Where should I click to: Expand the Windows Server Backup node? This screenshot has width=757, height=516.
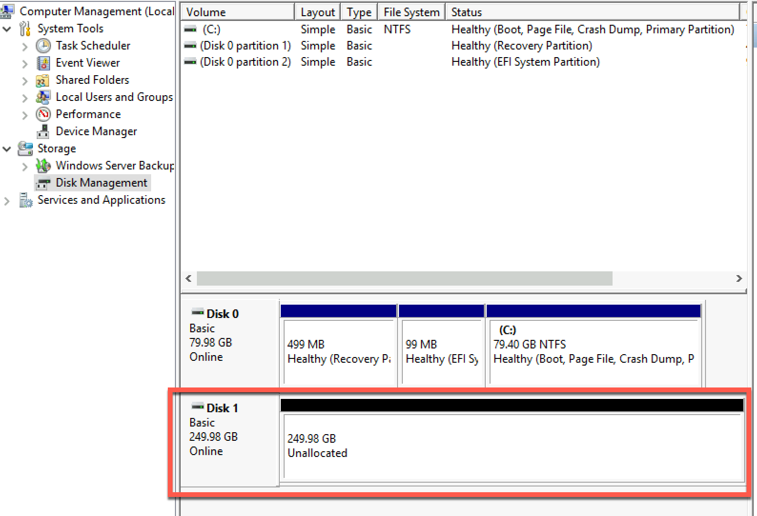coord(25,167)
